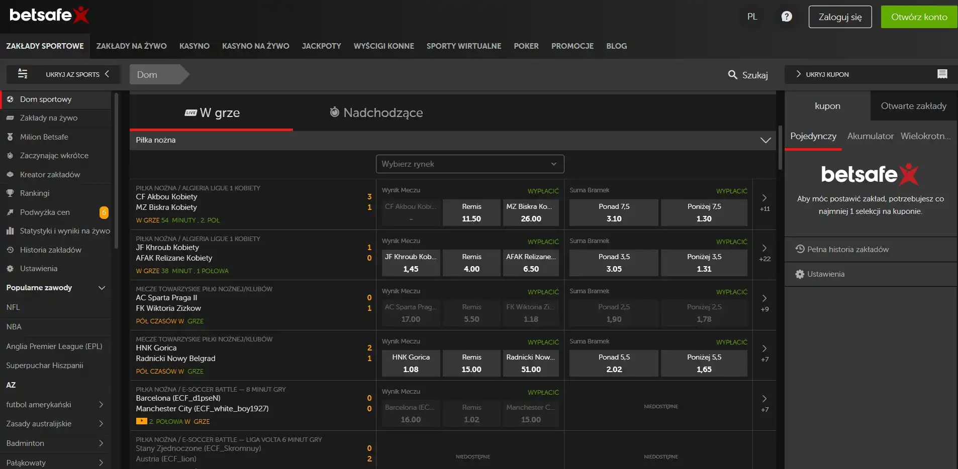Image resolution: width=958 pixels, height=469 pixels.
Task: Click the search magnifier icon
Action: click(x=732, y=75)
